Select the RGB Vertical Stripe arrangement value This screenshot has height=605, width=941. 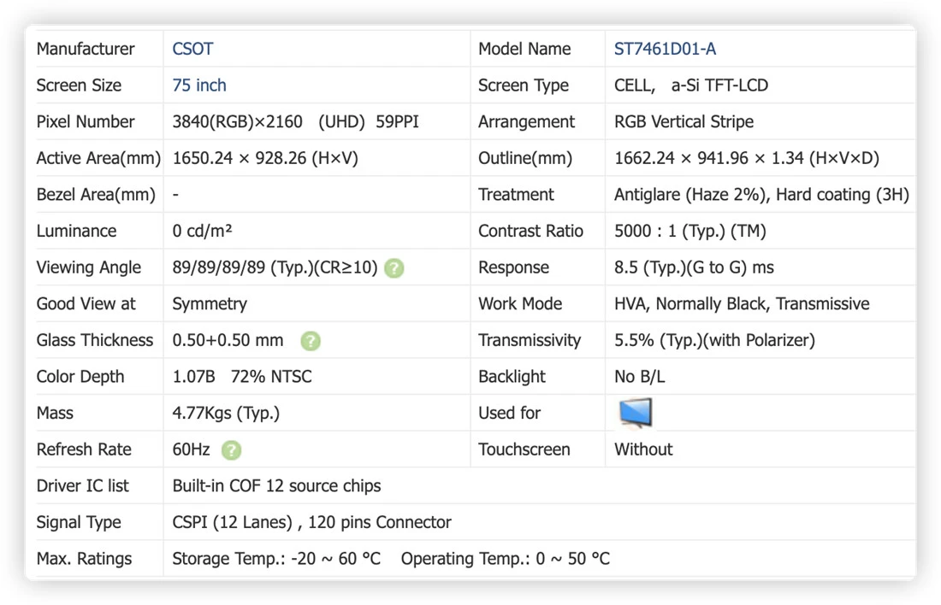pos(684,121)
